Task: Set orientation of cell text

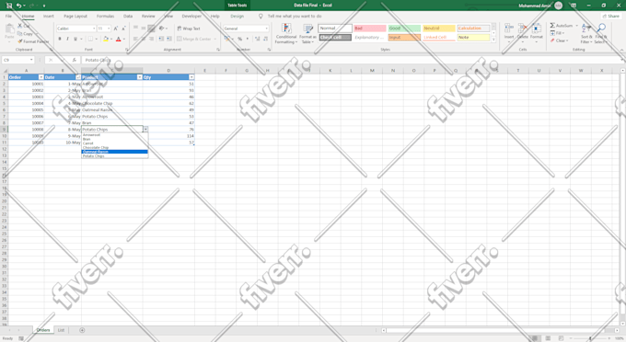Action: [x=162, y=28]
